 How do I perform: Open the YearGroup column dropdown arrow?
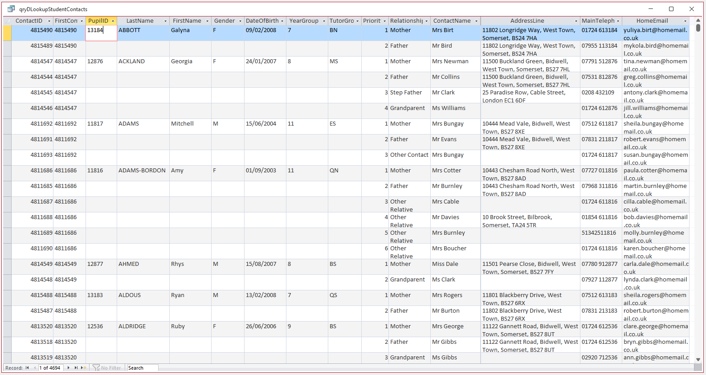(x=324, y=21)
